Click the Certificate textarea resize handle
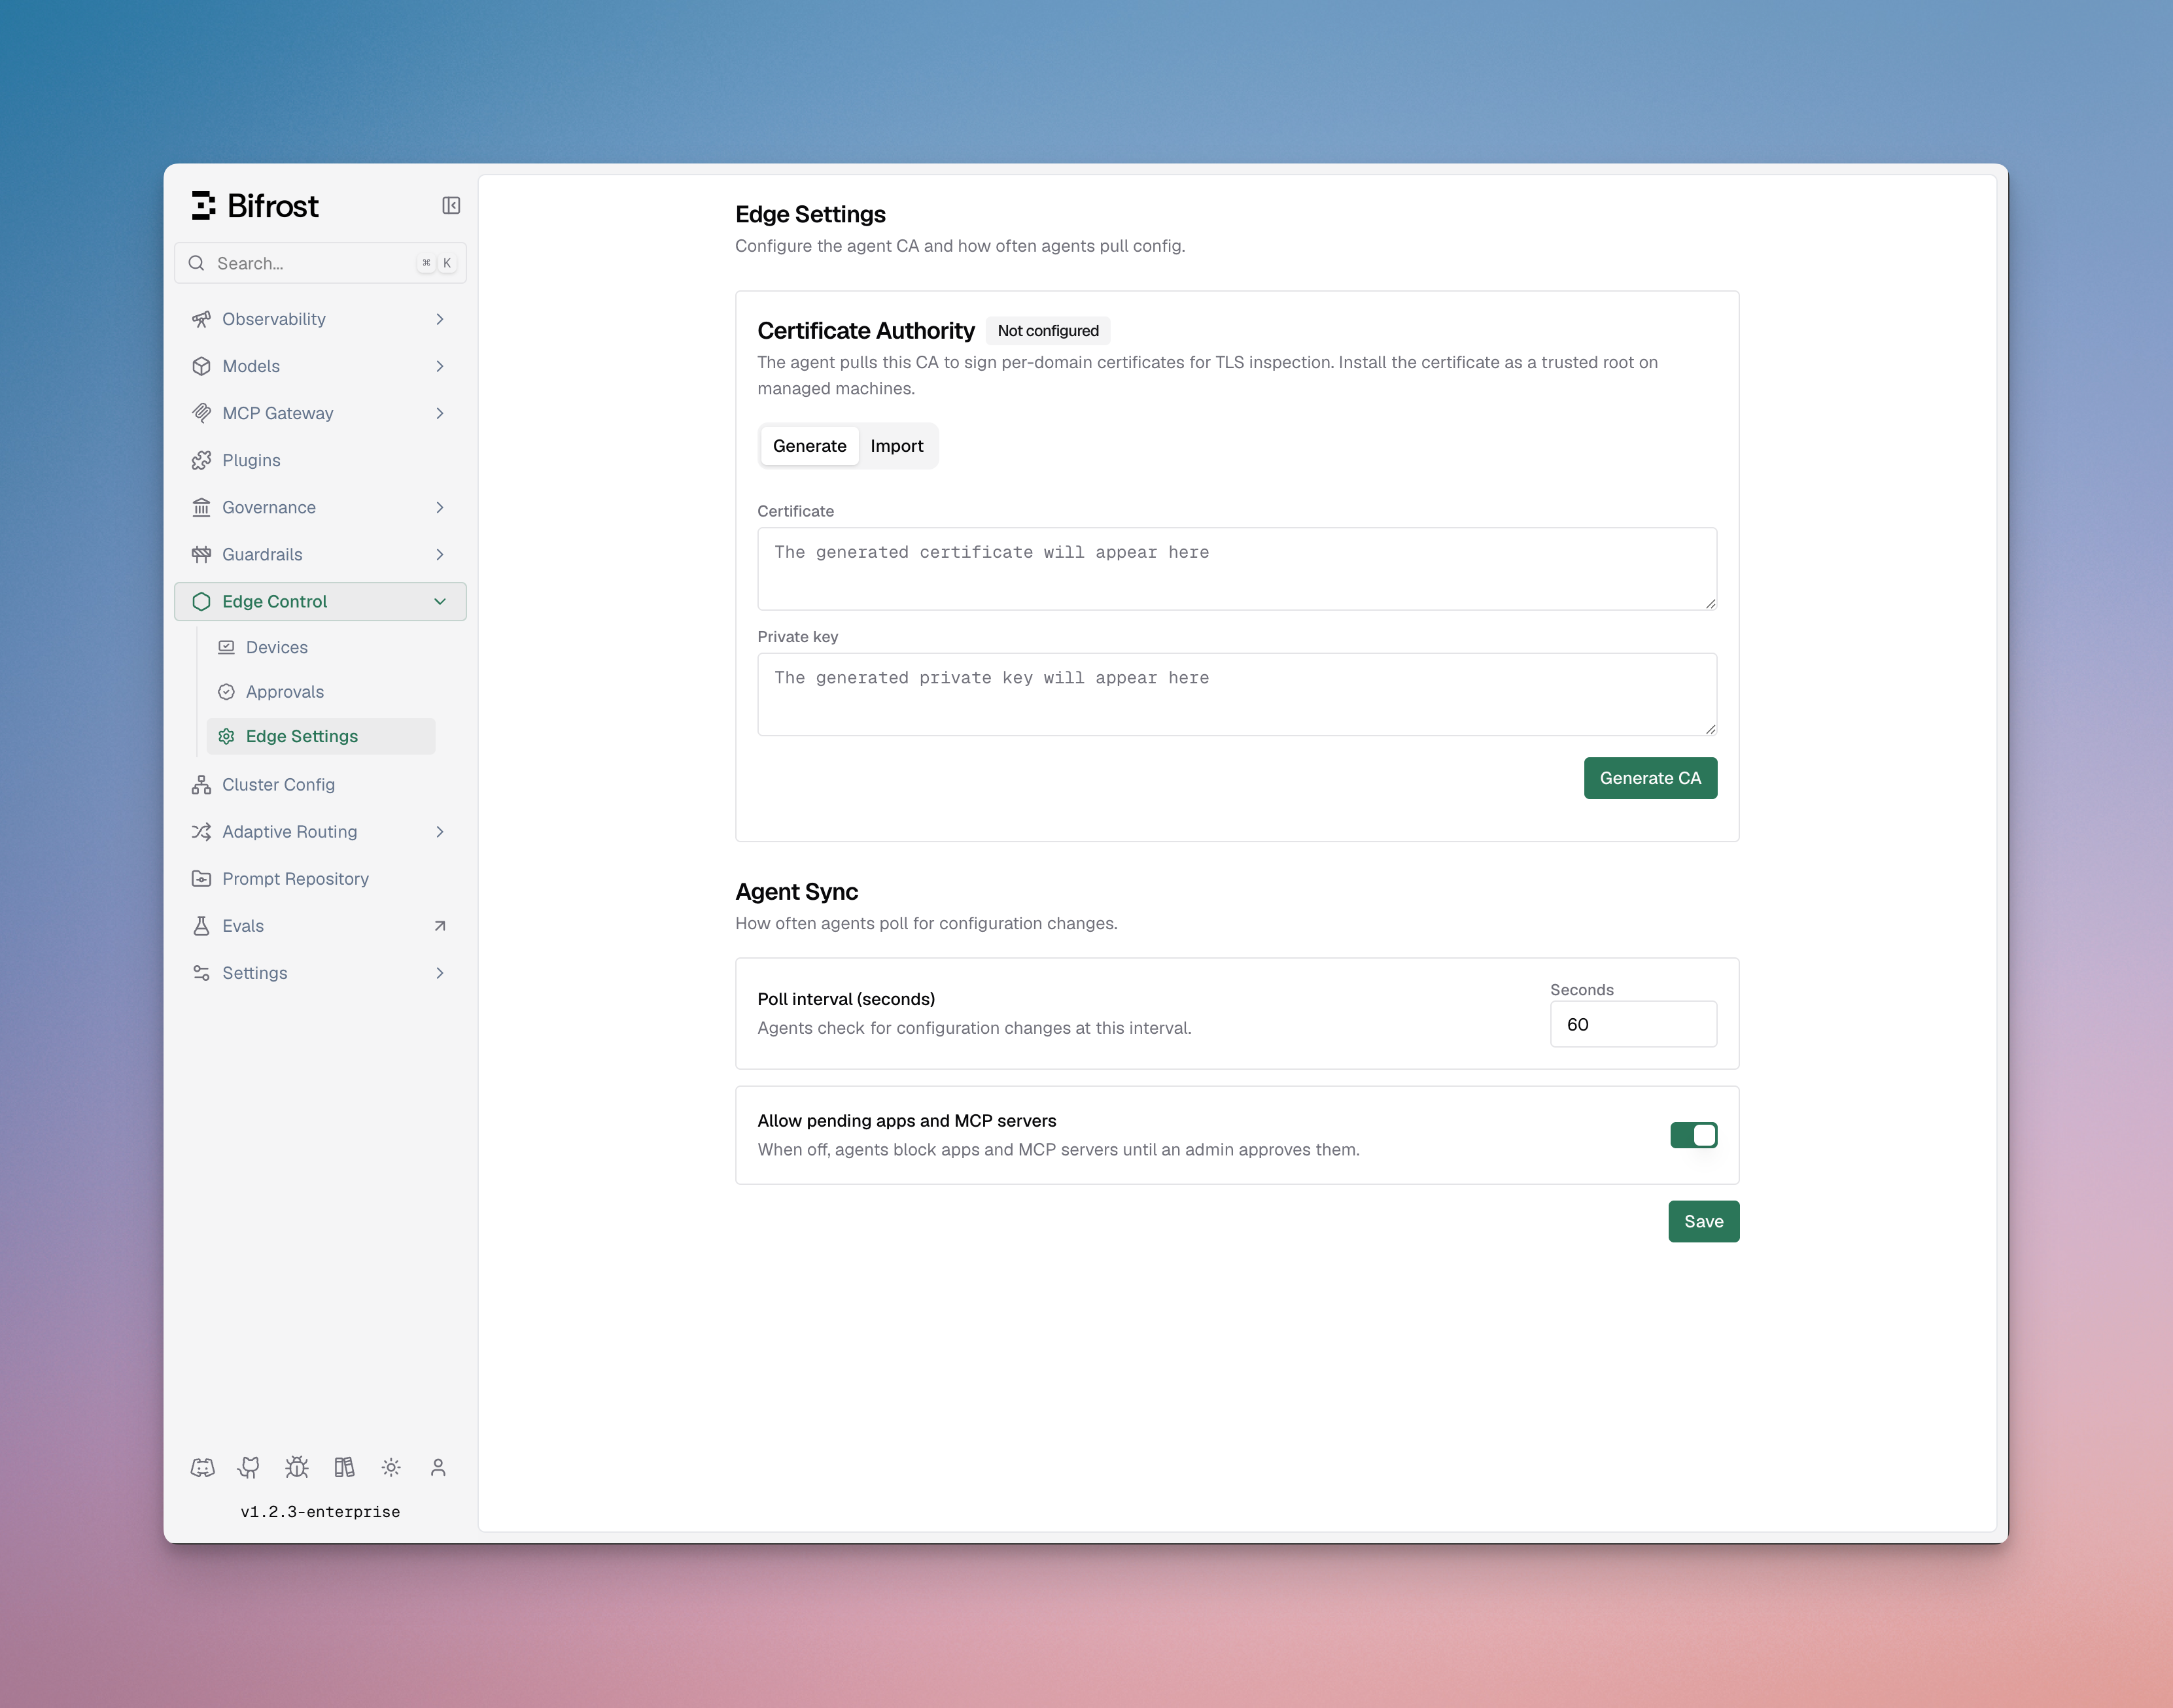The image size is (2173, 1708). (1711, 603)
